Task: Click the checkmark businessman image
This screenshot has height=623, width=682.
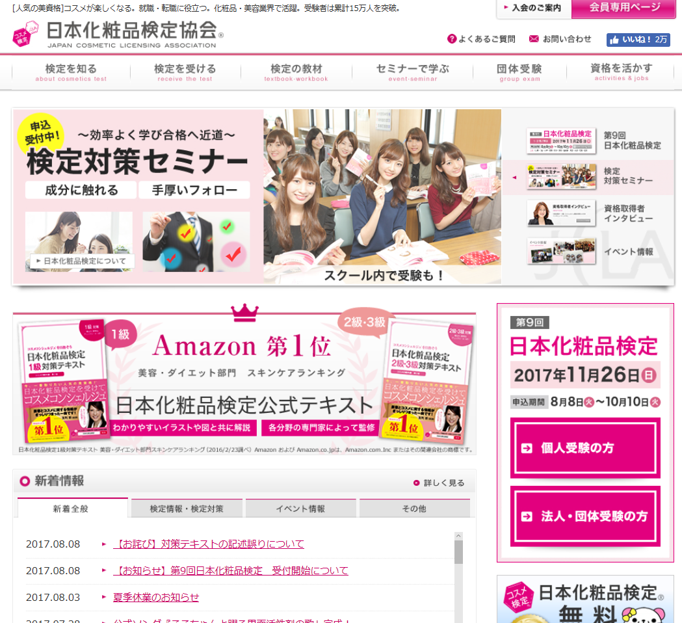Action: [x=196, y=242]
